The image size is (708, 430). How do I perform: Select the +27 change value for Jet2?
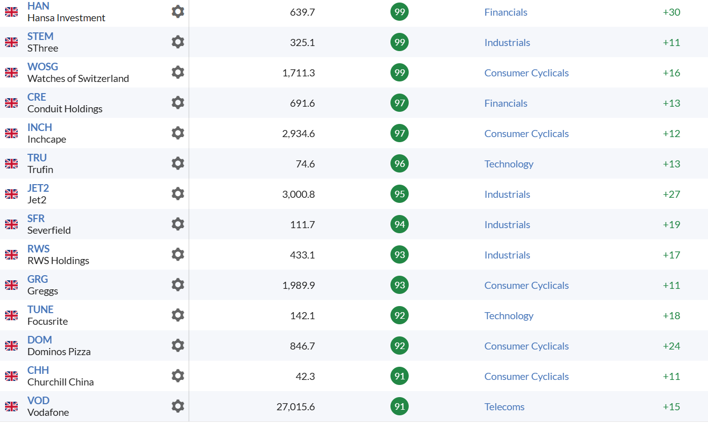(672, 194)
